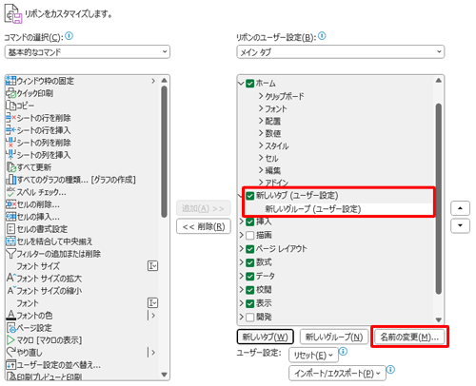476x386 pixels.
Task: Collapse the ホーム tree node
Action: coord(241,84)
